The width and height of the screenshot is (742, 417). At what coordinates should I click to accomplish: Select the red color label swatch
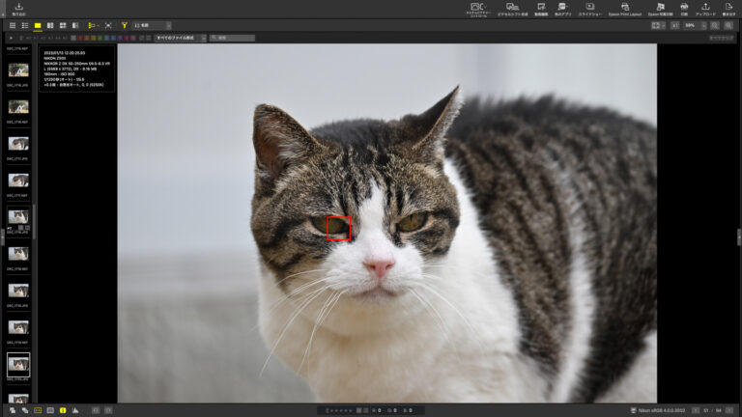click(82, 38)
